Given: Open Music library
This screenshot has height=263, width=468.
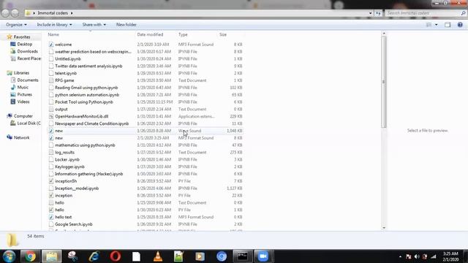Looking at the screenshot, I should 23,88.
